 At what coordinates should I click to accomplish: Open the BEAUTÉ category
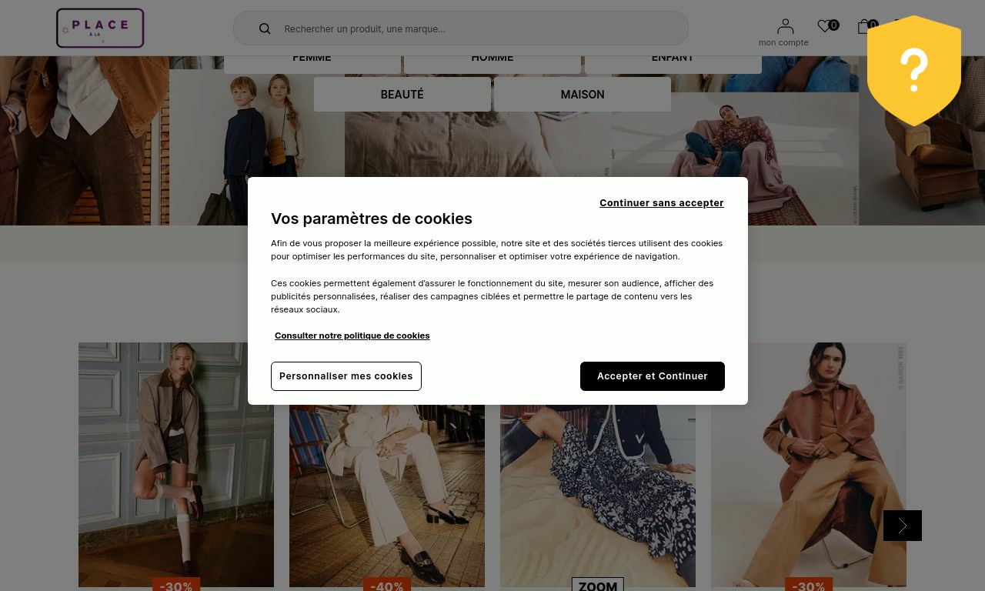(402, 94)
